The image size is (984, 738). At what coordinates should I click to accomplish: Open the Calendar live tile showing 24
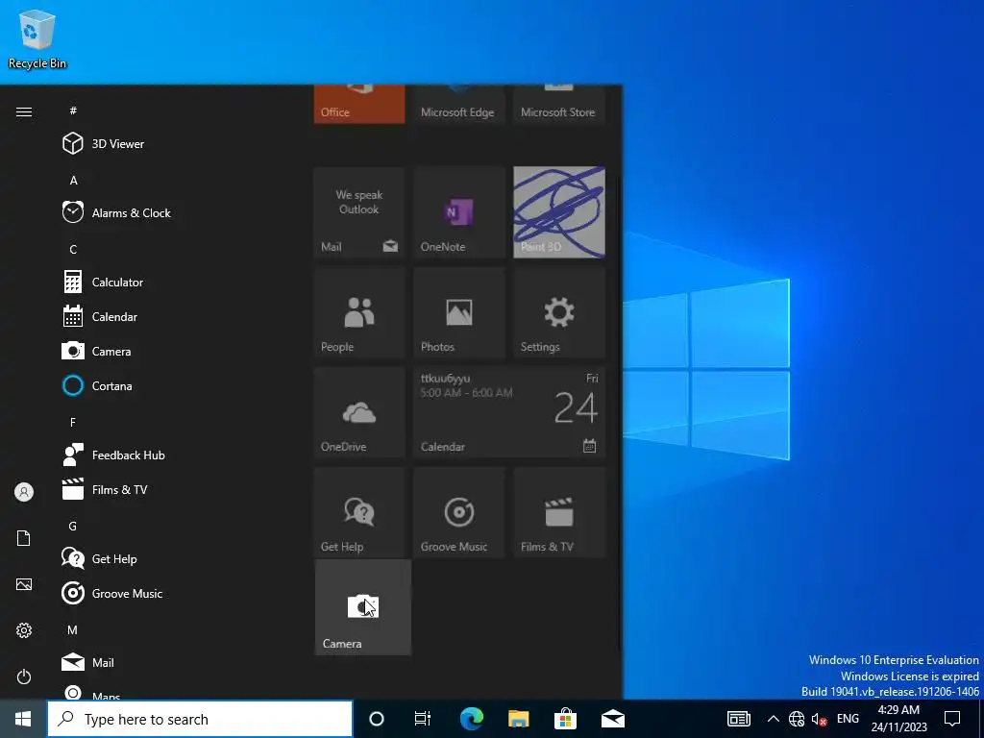(509, 411)
